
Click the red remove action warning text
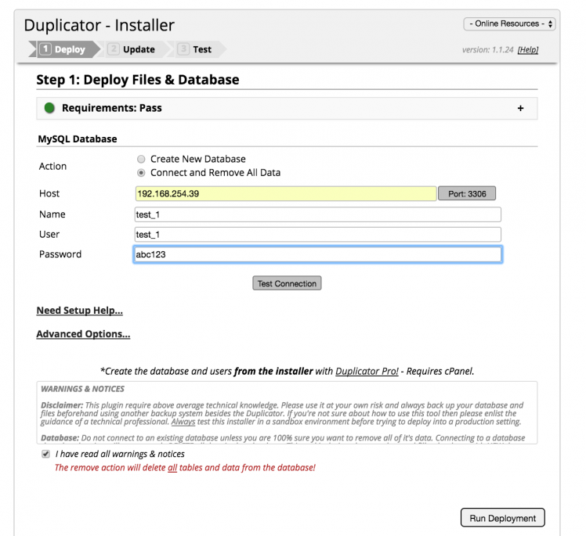tap(185, 468)
